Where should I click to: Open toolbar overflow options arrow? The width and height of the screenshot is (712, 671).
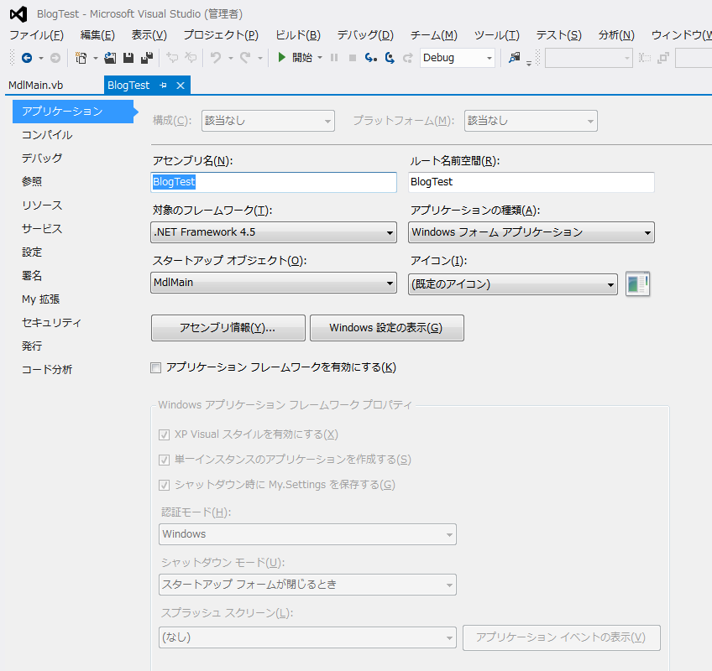point(529,63)
